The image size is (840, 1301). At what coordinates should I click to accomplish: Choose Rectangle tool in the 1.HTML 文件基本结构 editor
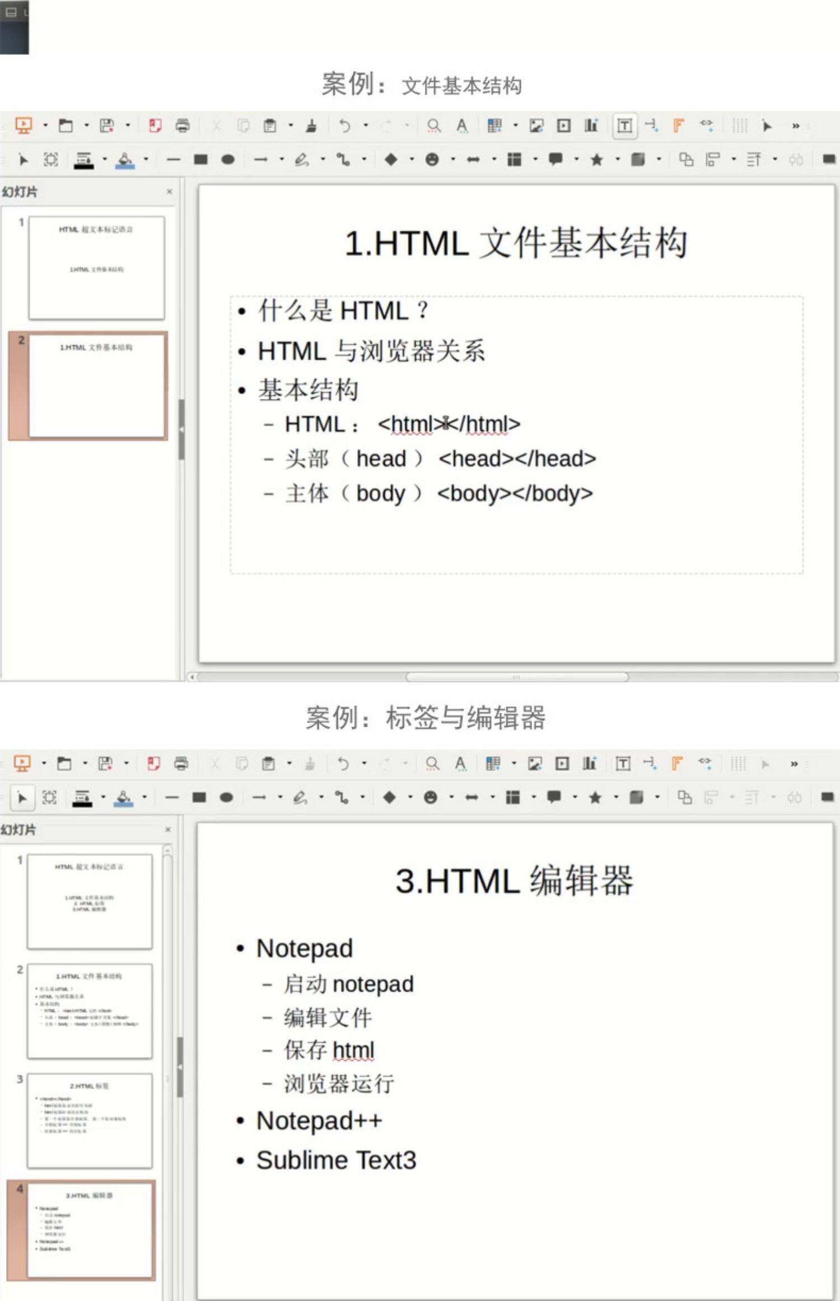[x=200, y=160]
